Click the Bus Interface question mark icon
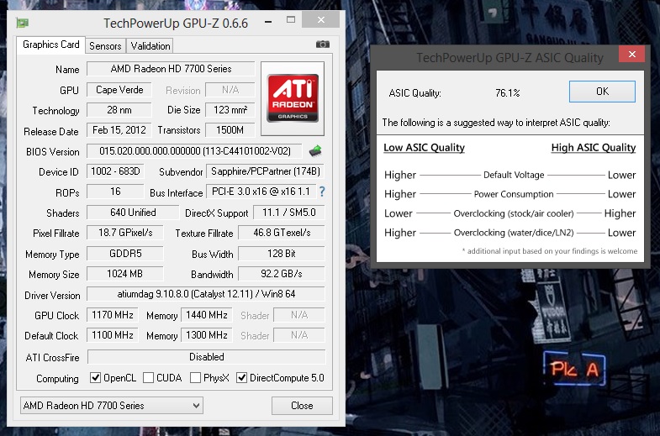Image resolution: width=660 pixels, height=436 pixels. point(322,192)
